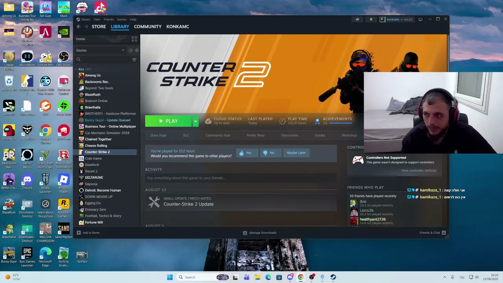Open the View menu
Screen dimensions: 503x283
(x=97, y=19)
